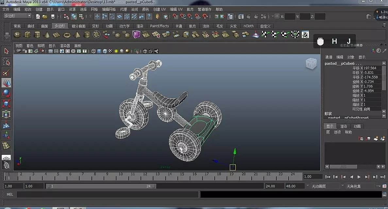Click the playback range slider bar

tap(101, 186)
